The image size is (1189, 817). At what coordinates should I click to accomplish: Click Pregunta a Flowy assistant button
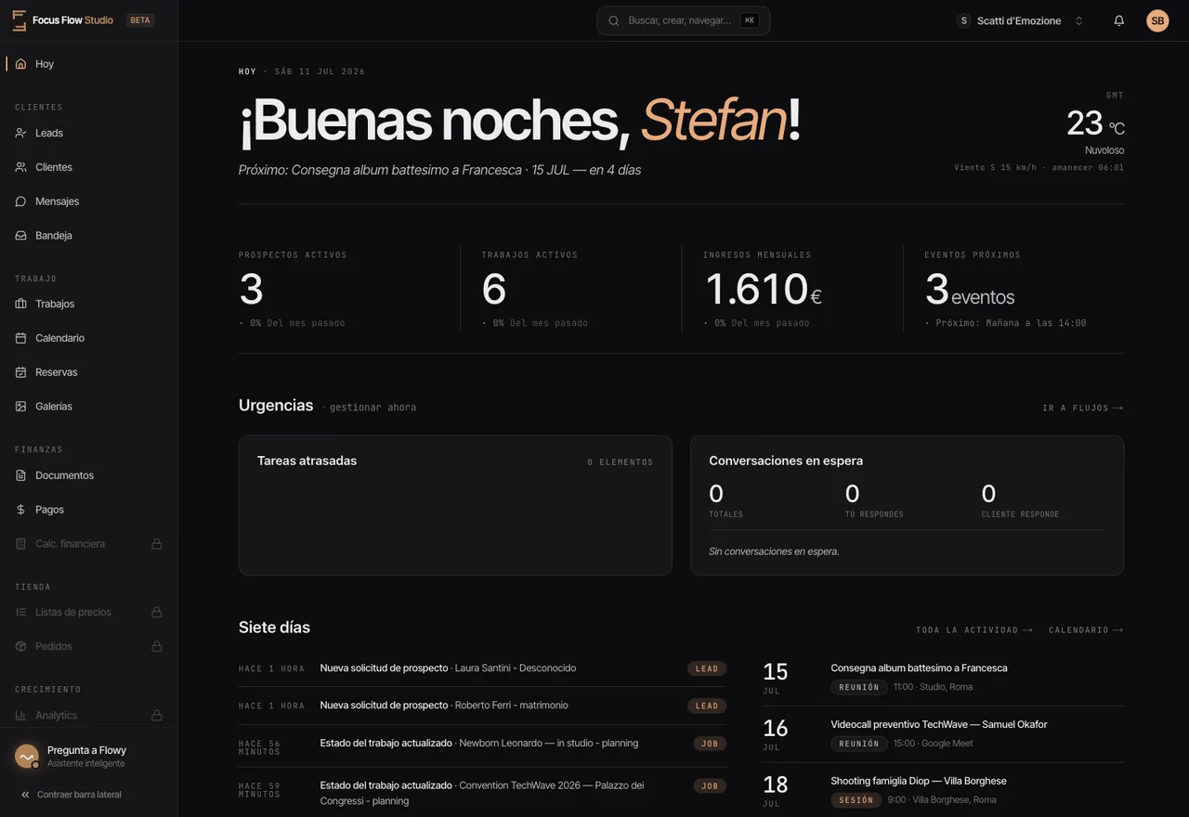tap(88, 757)
